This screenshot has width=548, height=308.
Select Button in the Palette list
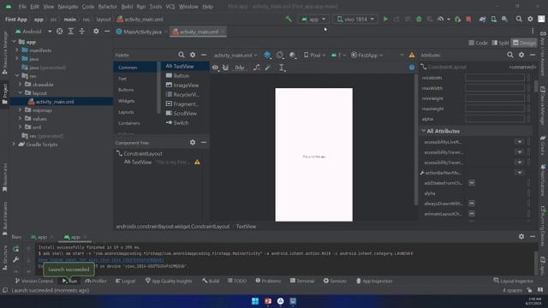point(181,75)
